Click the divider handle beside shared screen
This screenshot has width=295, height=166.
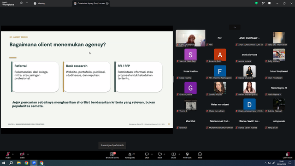click(174, 80)
